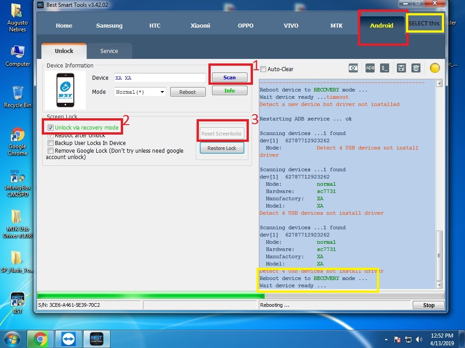Open the OPPO tab

tap(246, 25)
